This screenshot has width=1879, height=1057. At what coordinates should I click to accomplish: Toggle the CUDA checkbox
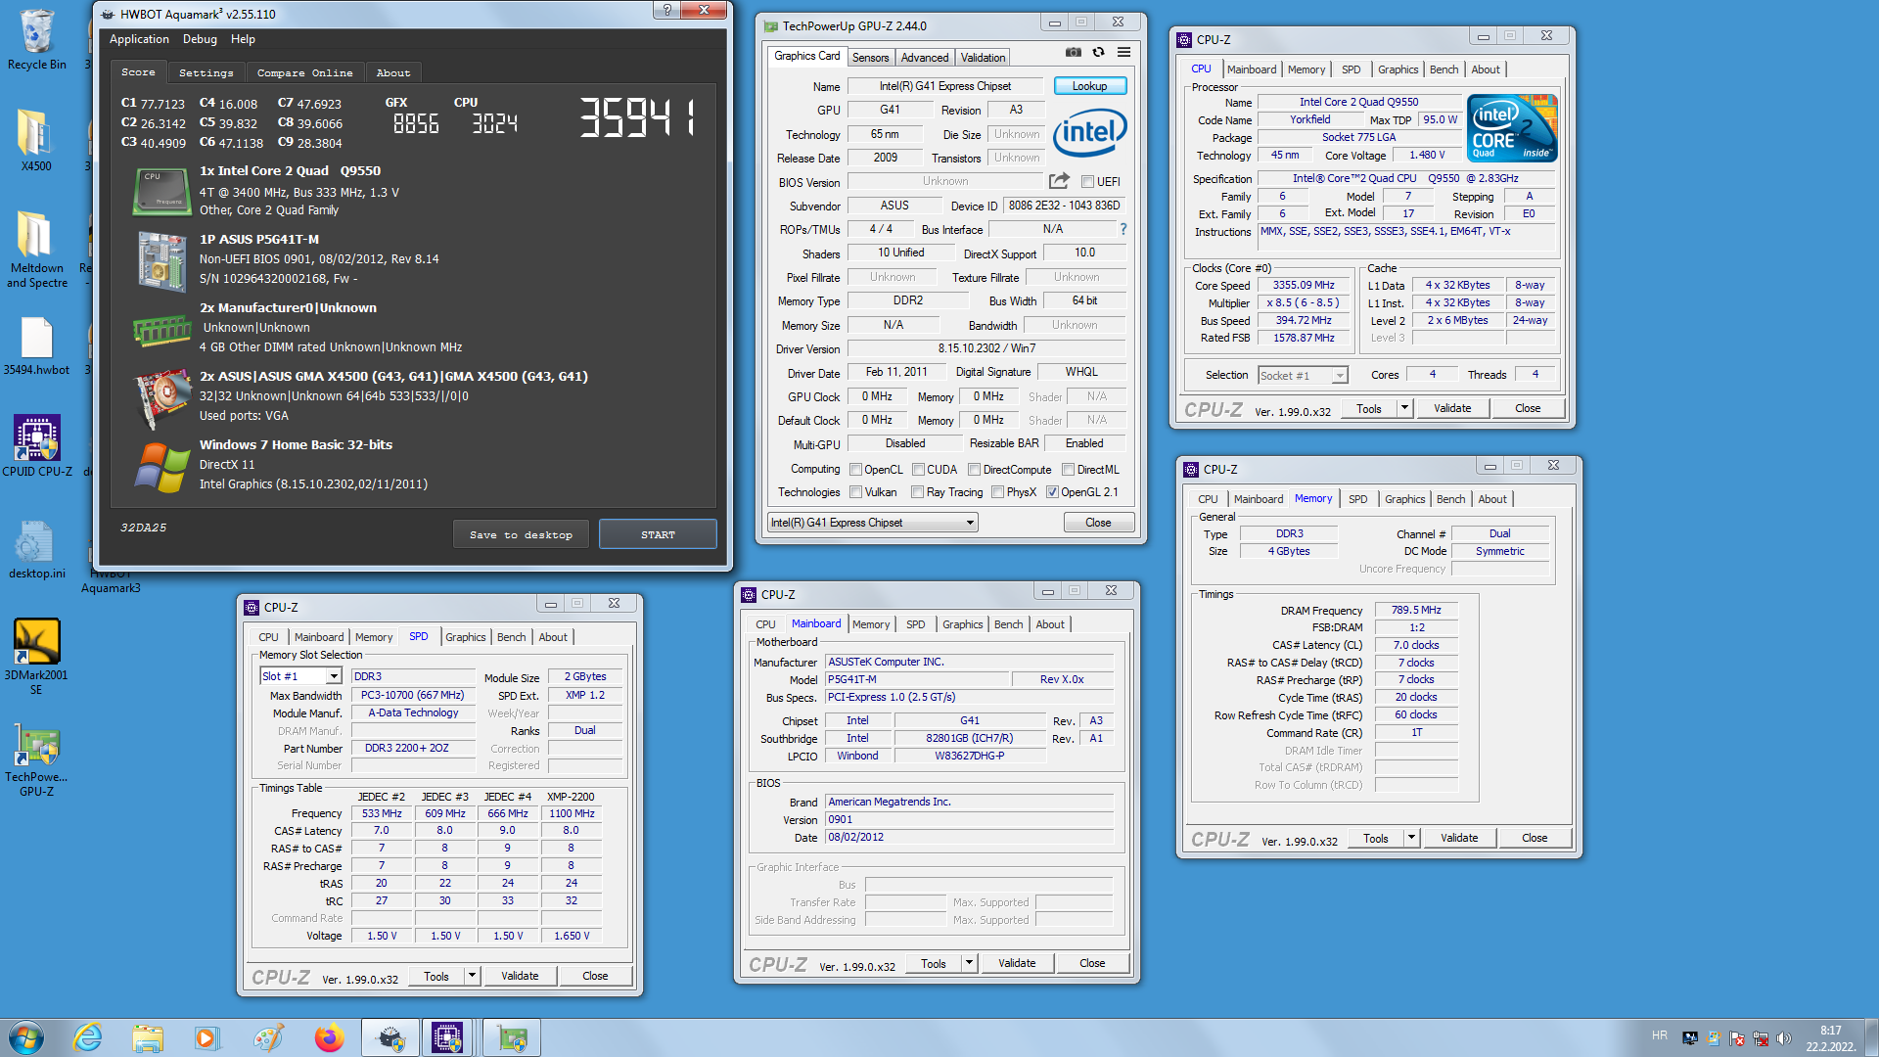[918, 470]
